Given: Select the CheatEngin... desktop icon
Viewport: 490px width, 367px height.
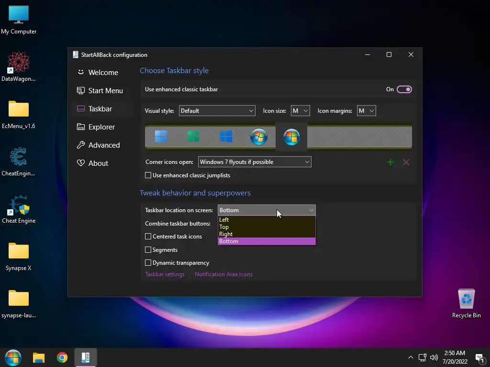Looking at the screenshot, I should pos(19,162).
